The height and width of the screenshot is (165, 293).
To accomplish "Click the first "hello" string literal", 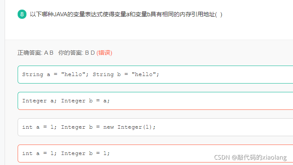I will [73, 74].
